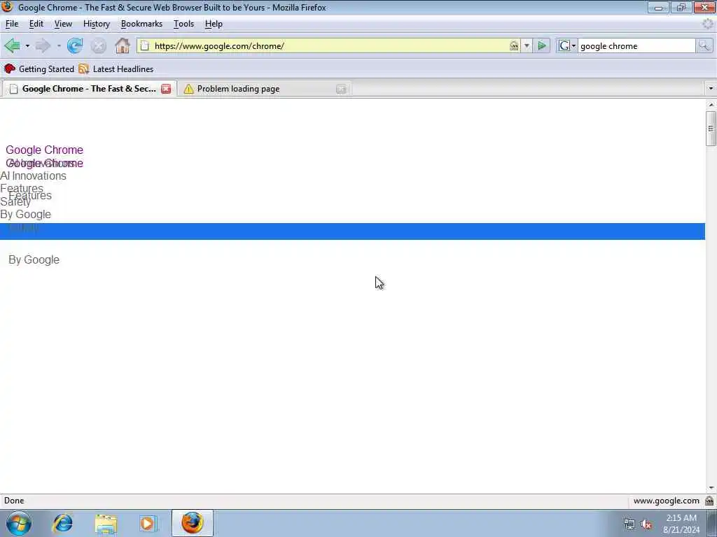717x537 pixels.
Task: Open the Latest Headlines feed bookmark
Action: [116, 69]
